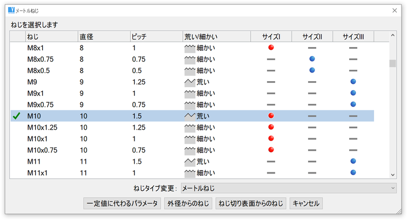Click the キャンセル button
Viewport: 407px width, 220px height.
306,203
